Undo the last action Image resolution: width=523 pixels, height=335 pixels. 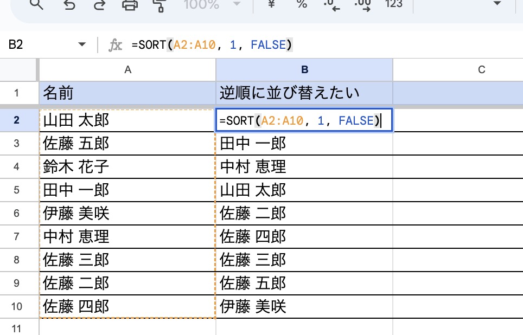coord(67,5)
